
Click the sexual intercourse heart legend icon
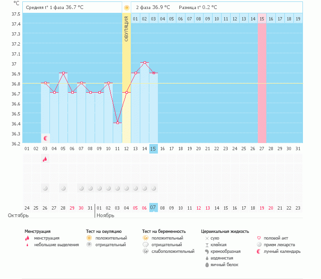coord(259,238)
